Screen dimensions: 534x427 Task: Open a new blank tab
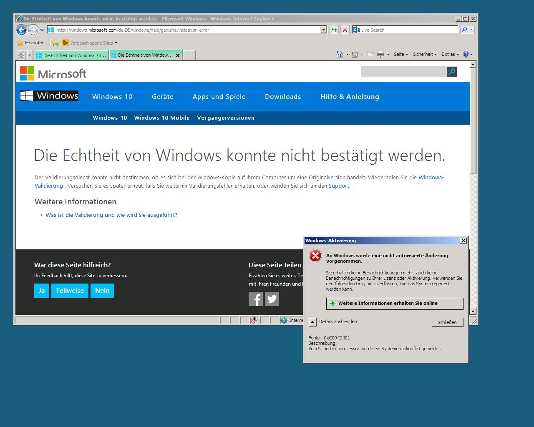(x=190, y=55)
